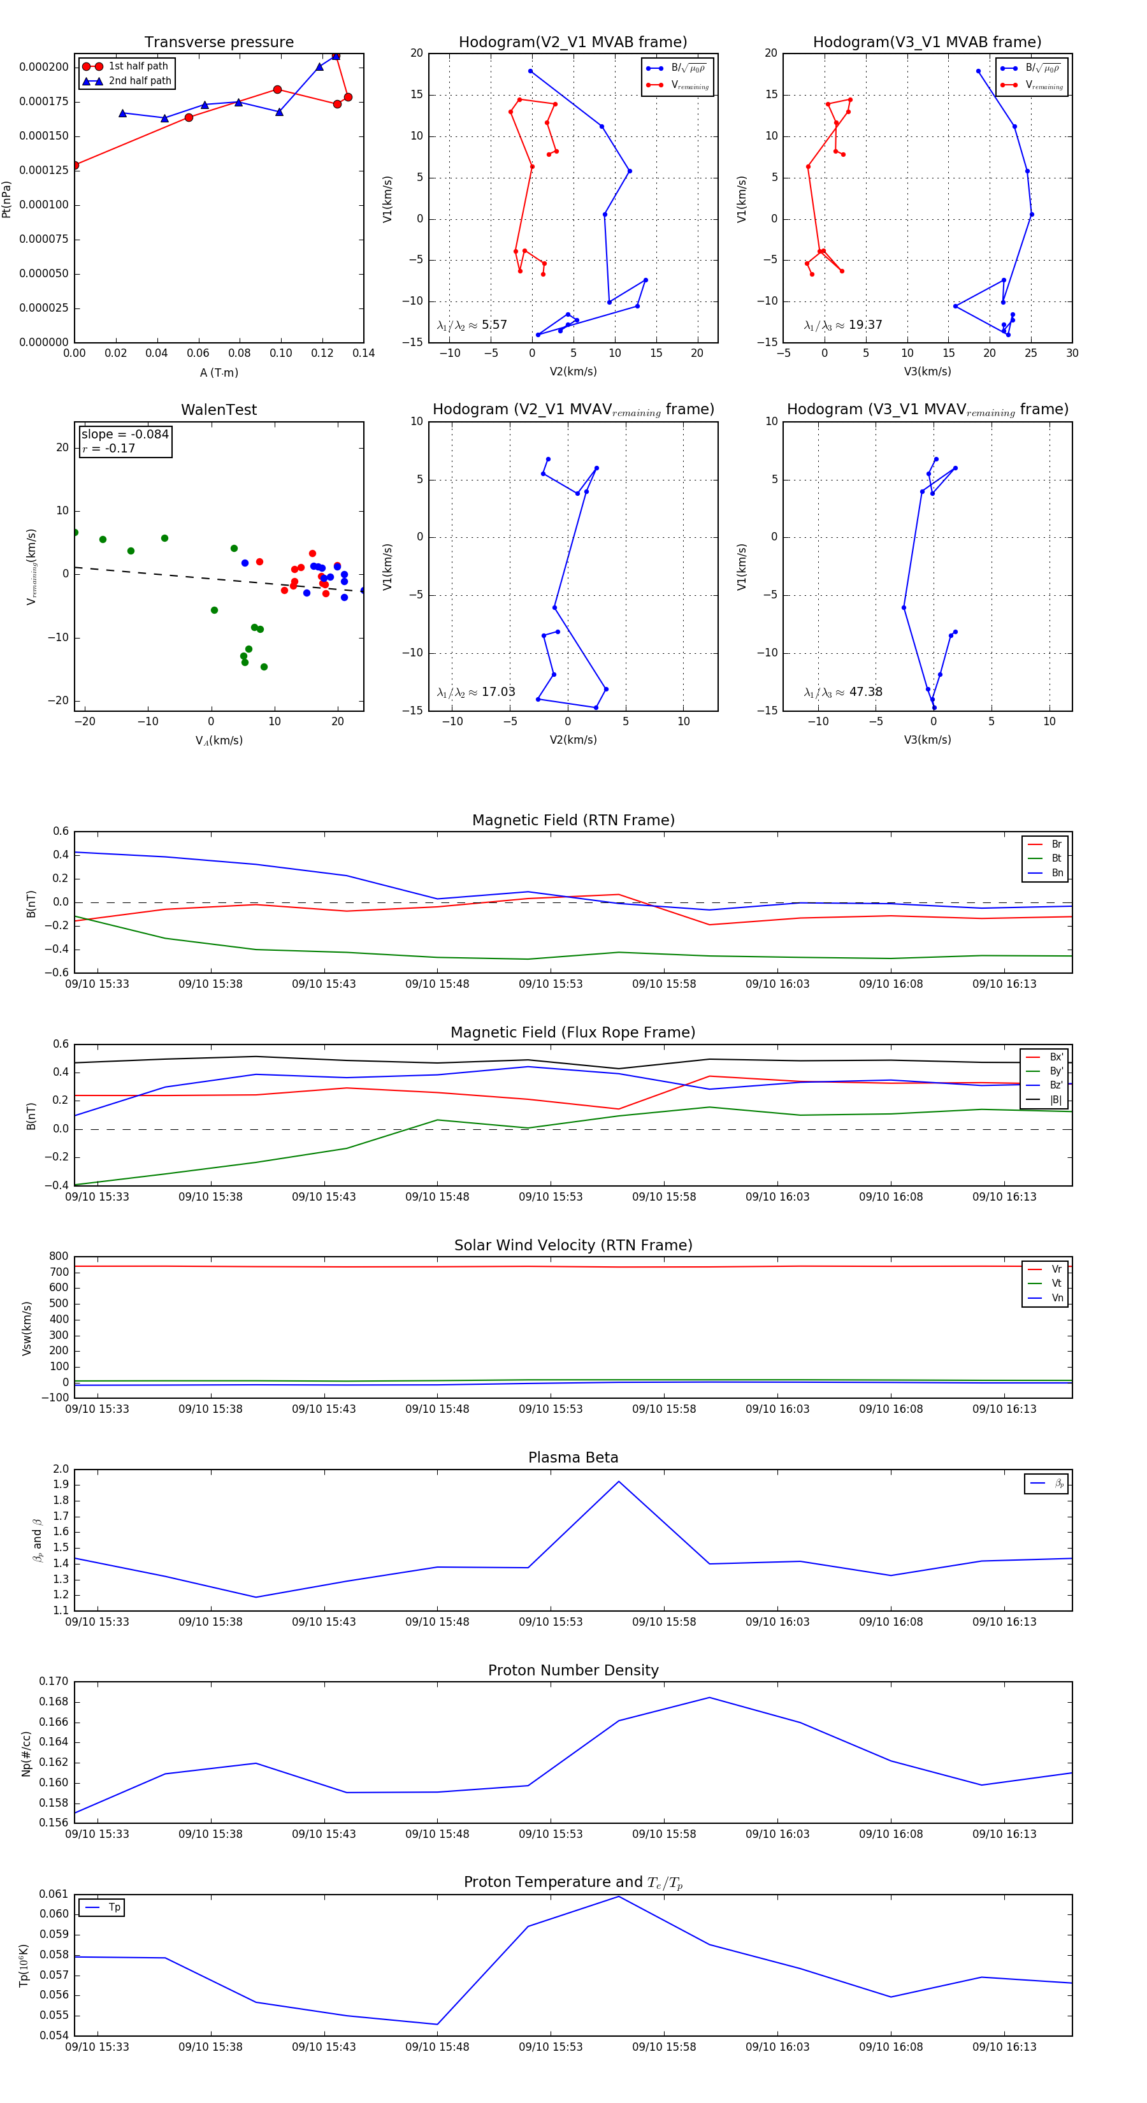The width and height of the screenshot is (1147, 2103).
Task: Click the '2.0' tick on Plasma Beta axis
Action: tap(61, 1469)
